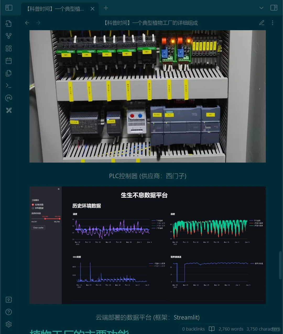Open Obsidian settings gear
Image resolution: width=283 pixels, height=334 pixels.
[x=9, y=324]
